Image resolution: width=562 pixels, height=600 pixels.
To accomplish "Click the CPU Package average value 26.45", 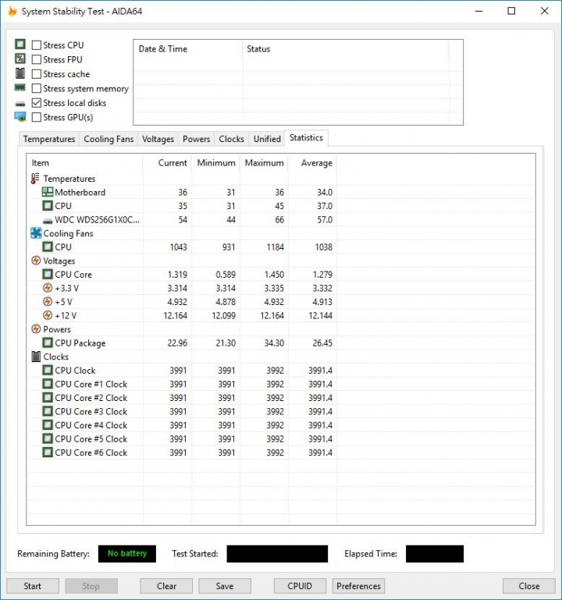I will 322,343.
